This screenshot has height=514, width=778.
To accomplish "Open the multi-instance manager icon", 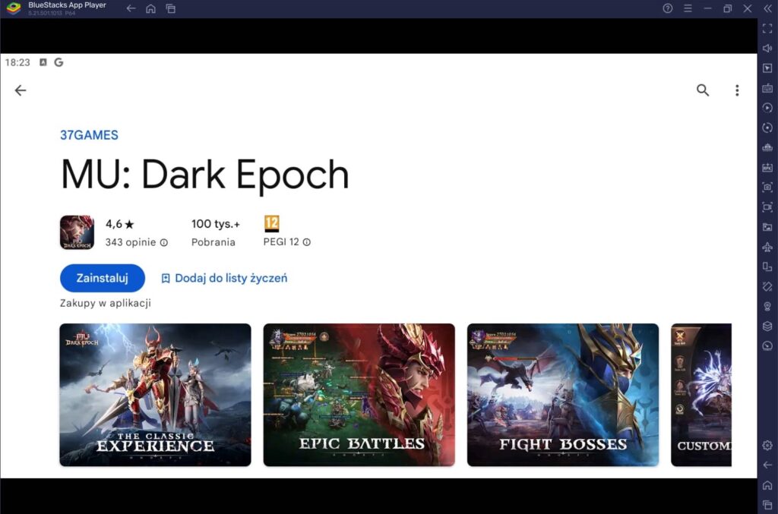I will tap(767, 266).
